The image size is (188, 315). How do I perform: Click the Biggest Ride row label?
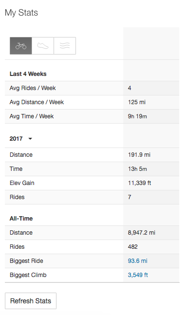[x=26, y=261]
